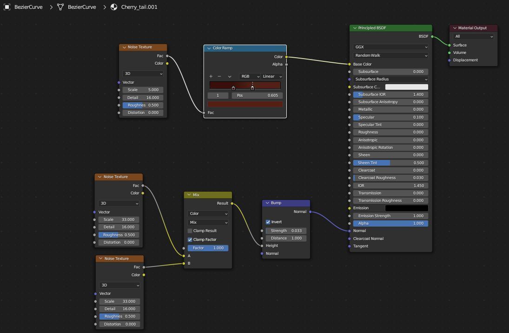Click Mix node A input socket
The height and width of the screenshot is (333, 509).
click(x=184, y=256)
